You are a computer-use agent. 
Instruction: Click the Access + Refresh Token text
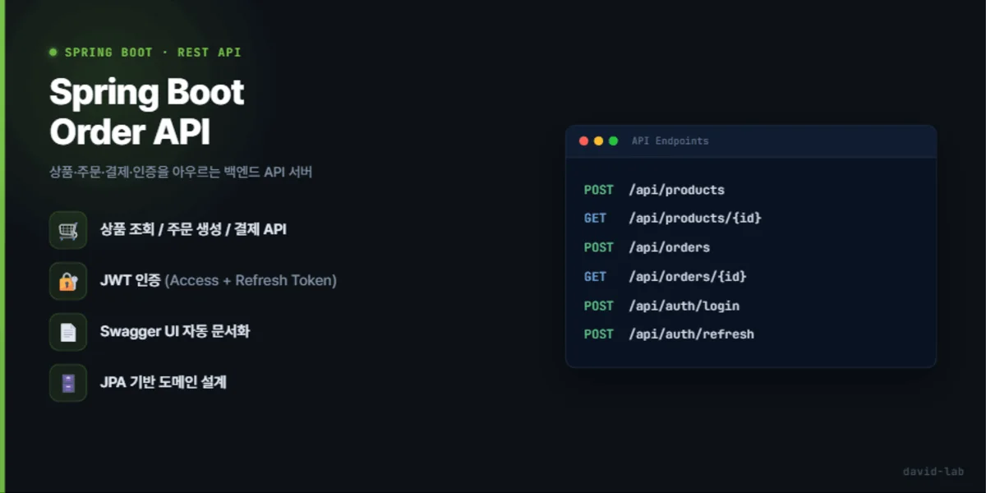tap(251, 281)
